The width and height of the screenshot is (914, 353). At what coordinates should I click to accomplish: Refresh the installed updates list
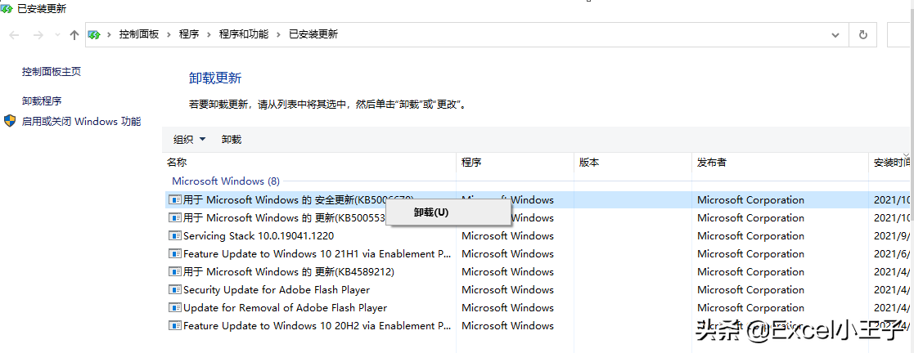point(862,35)
